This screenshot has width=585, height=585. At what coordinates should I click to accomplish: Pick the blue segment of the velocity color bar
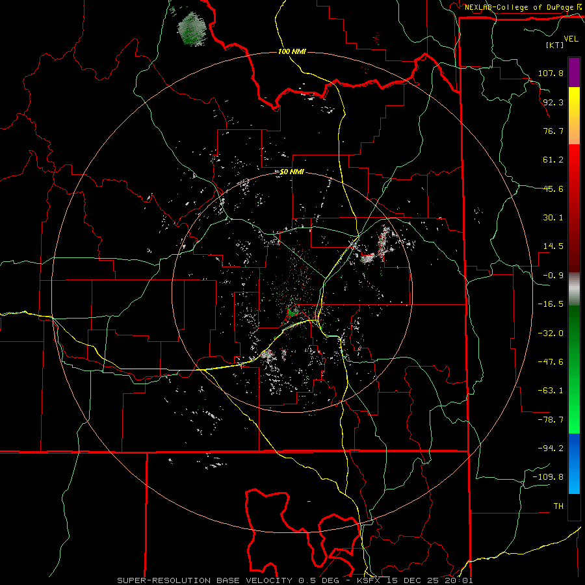click(574, 463)
